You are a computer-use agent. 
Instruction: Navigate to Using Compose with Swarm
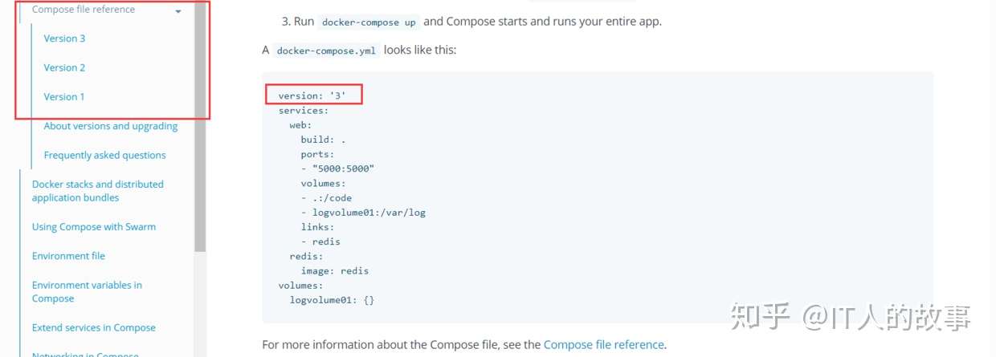pos(94,227)
